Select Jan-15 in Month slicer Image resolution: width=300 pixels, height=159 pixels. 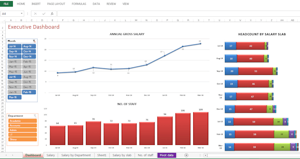(x=15, y=62)
